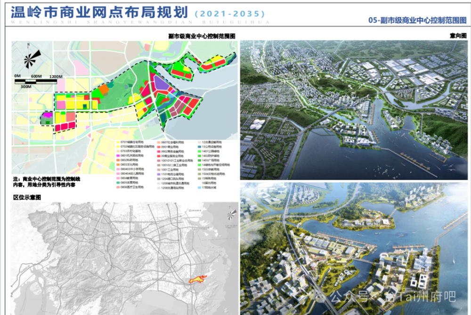Click the pink 0804教育用地 legend swatch
Screen dimensions: 471x315
117,178
